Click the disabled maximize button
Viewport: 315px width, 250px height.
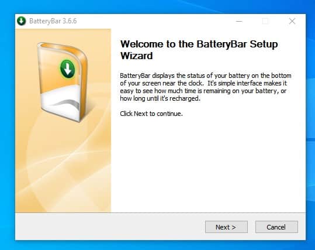(x=265, y=21)
